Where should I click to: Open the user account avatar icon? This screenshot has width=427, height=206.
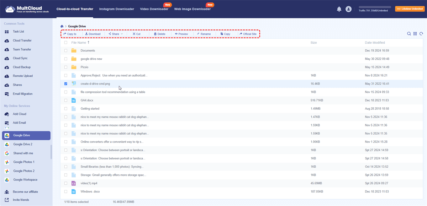click(x=348, y=9)
